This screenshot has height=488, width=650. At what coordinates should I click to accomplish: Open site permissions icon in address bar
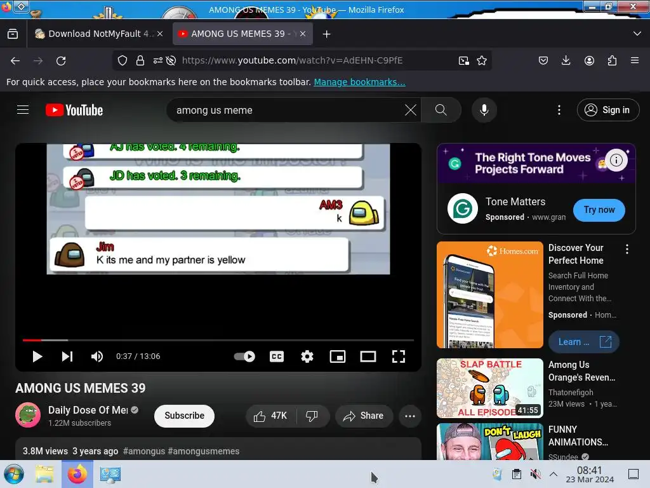click(157, 60)
